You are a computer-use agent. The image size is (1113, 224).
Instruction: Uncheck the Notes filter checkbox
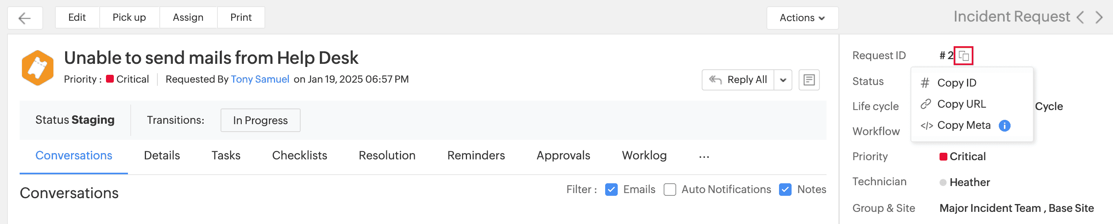[785, 190]
